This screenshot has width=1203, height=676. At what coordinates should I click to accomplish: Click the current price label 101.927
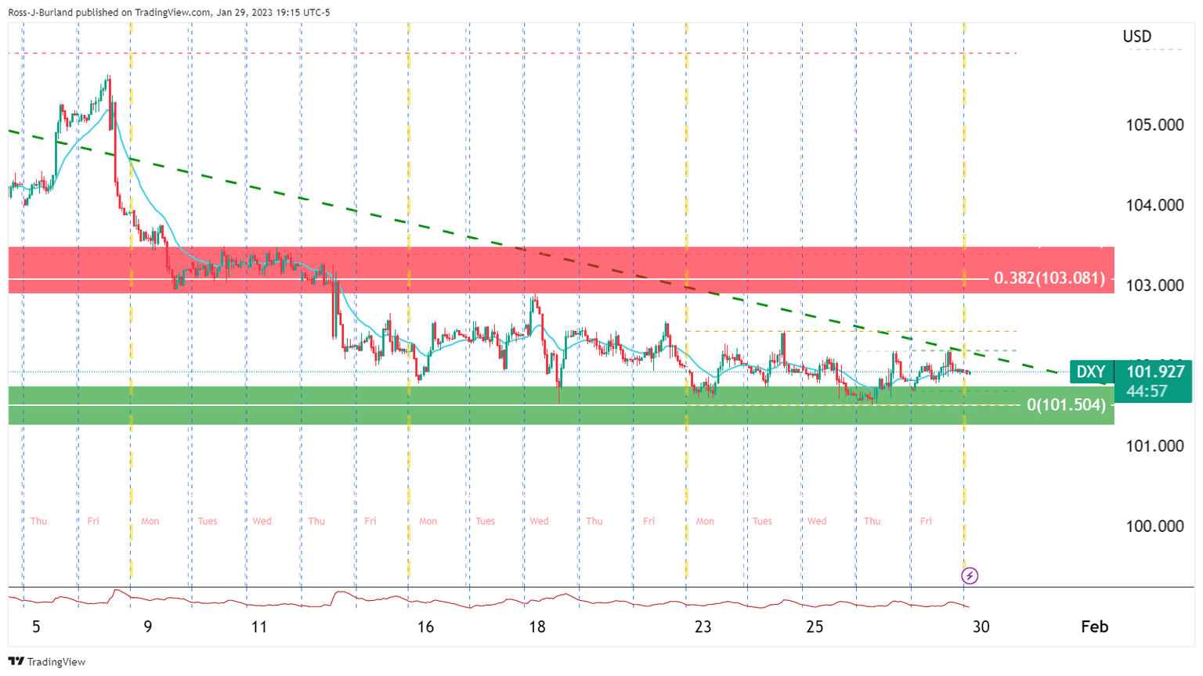click(1154, 372)
